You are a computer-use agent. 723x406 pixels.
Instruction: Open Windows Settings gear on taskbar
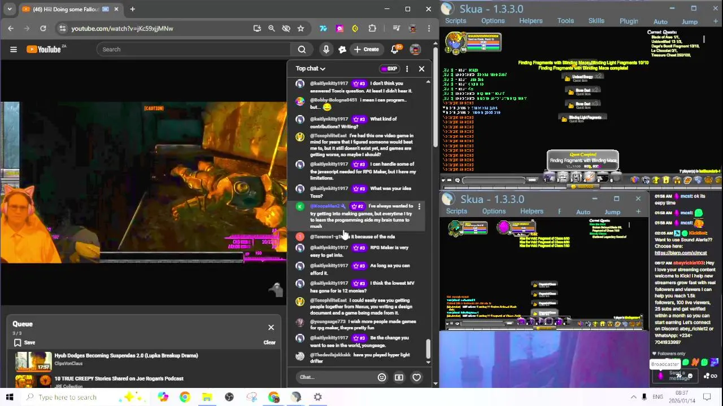pyautogui.click(x=318, y=397)
